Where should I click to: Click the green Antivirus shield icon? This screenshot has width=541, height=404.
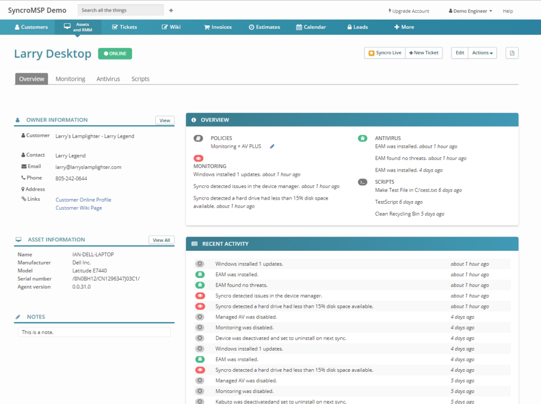point(362,138)
